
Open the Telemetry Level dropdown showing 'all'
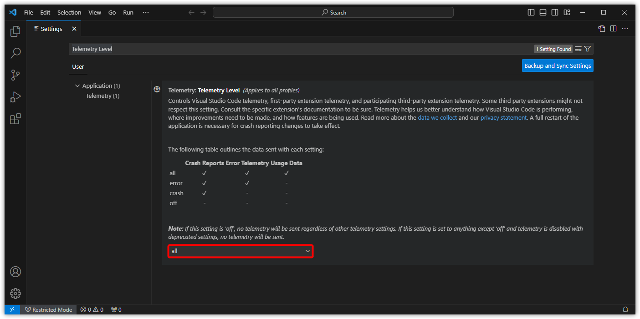point(240,251)
